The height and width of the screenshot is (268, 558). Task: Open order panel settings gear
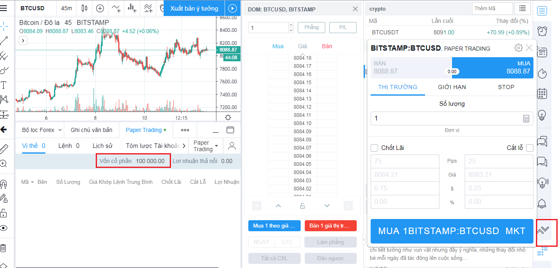(518, 48)
